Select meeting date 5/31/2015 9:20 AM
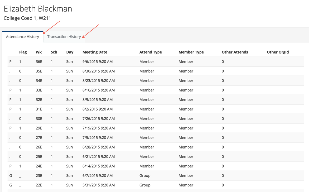Screen dimensions: 309x192 [x=99, y=185]
